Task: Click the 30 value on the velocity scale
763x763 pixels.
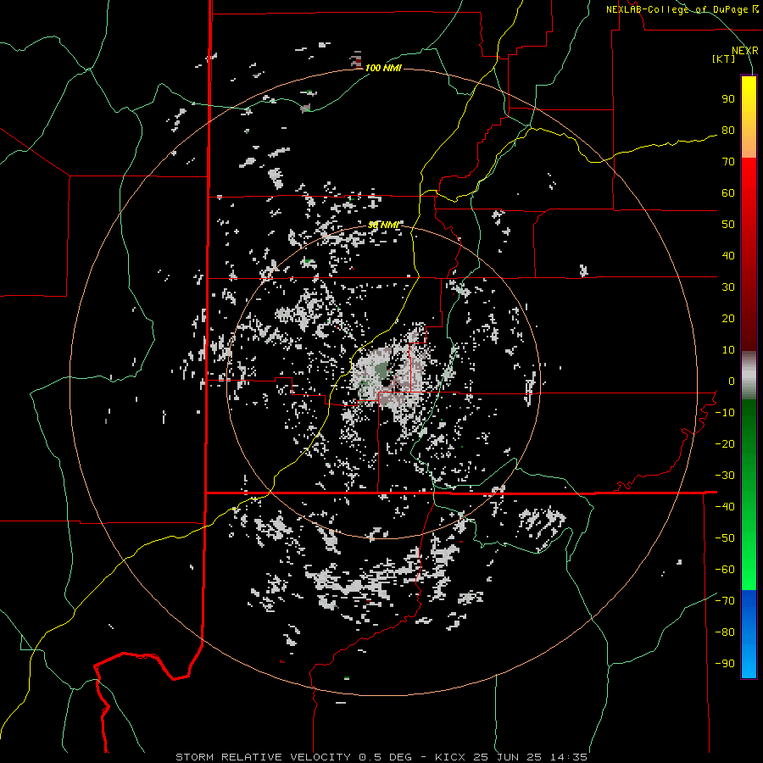Action: 728,287
